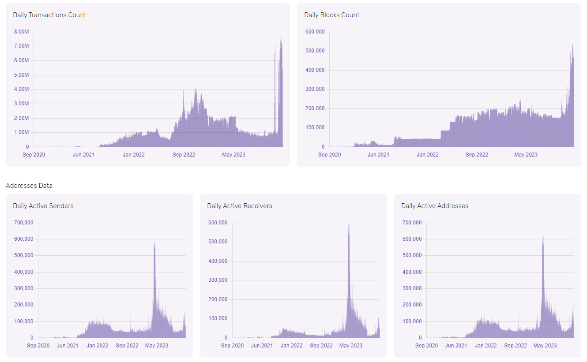The image size is (587, 362).
Task: Click Sep 2020 on Daily Blocks Count axis
Action: (x=329, y=155)
